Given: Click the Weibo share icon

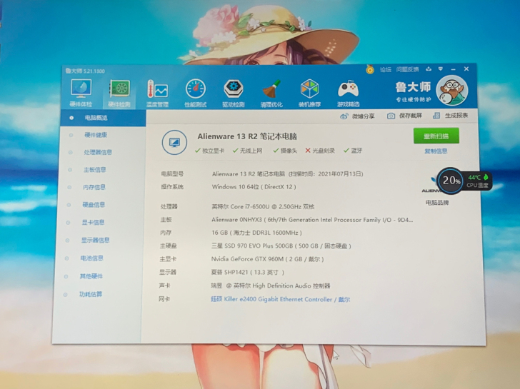Looking at the screenshot, I should coord(344,116).
